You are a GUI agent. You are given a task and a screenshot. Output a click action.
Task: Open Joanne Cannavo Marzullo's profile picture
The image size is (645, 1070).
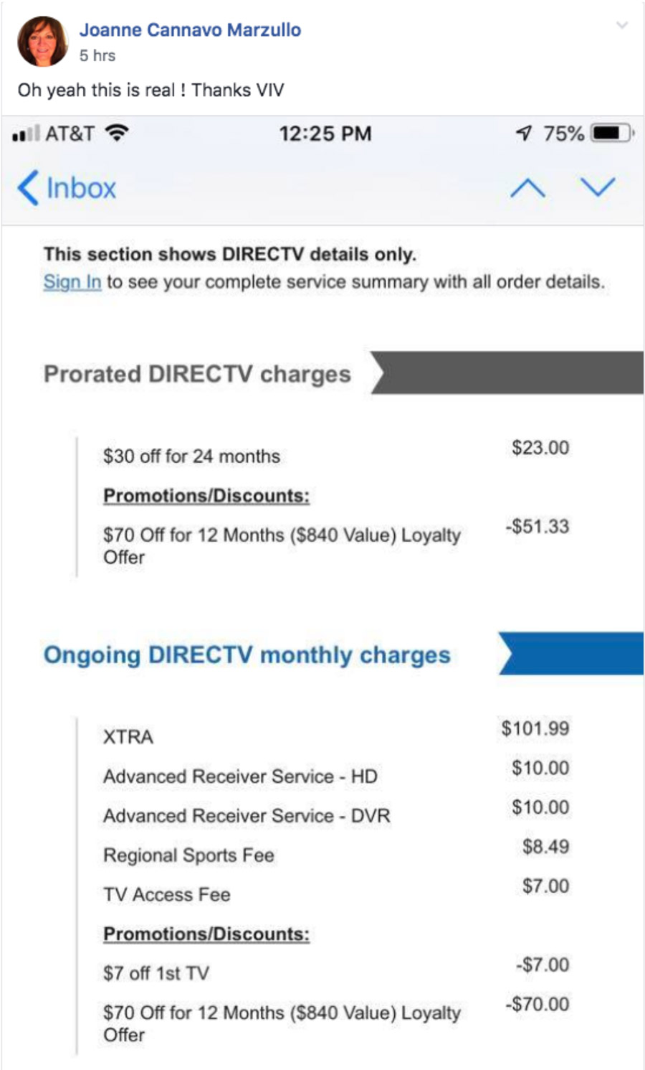[42, 42]
